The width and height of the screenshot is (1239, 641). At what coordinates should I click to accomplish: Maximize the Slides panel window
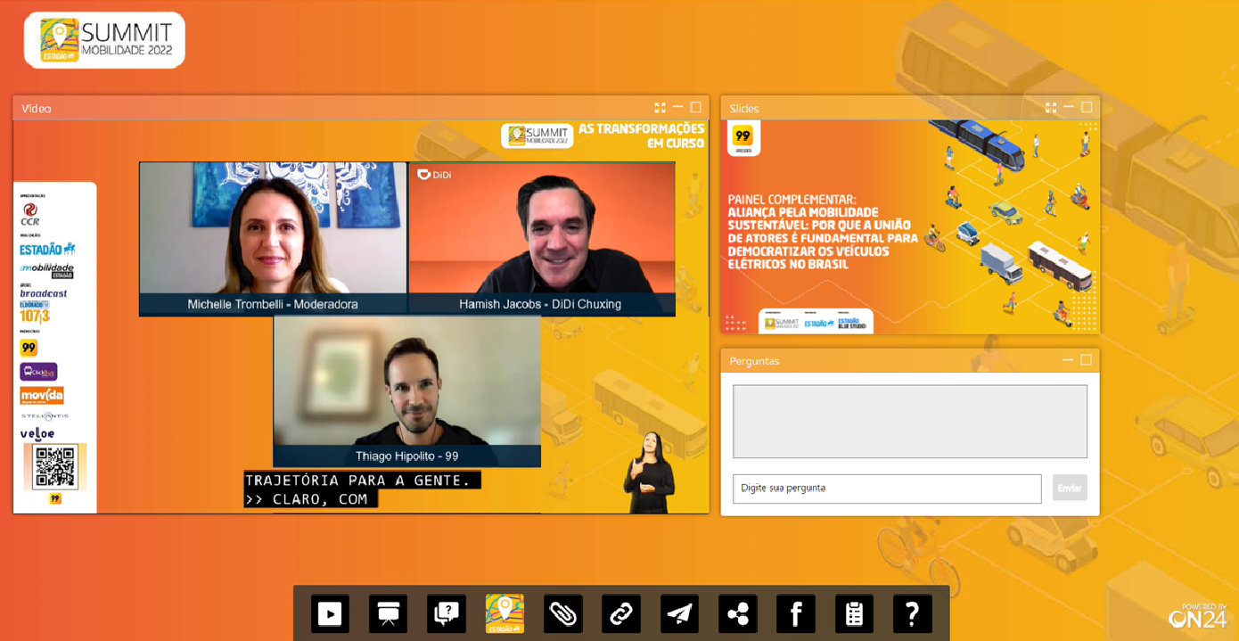[1087, 108]
